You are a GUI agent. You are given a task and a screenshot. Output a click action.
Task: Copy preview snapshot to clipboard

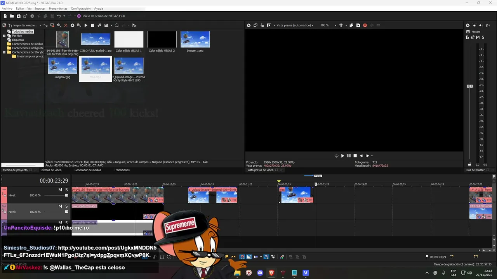(351, 25)
